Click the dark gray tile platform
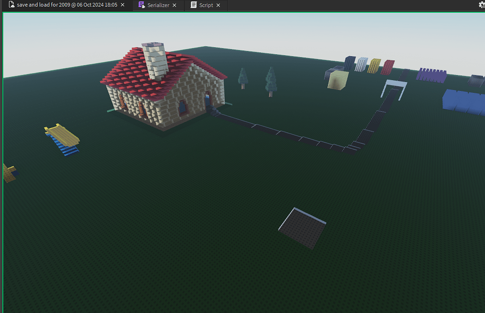This screenshot has height=313, width=485. tap(302, 226)
